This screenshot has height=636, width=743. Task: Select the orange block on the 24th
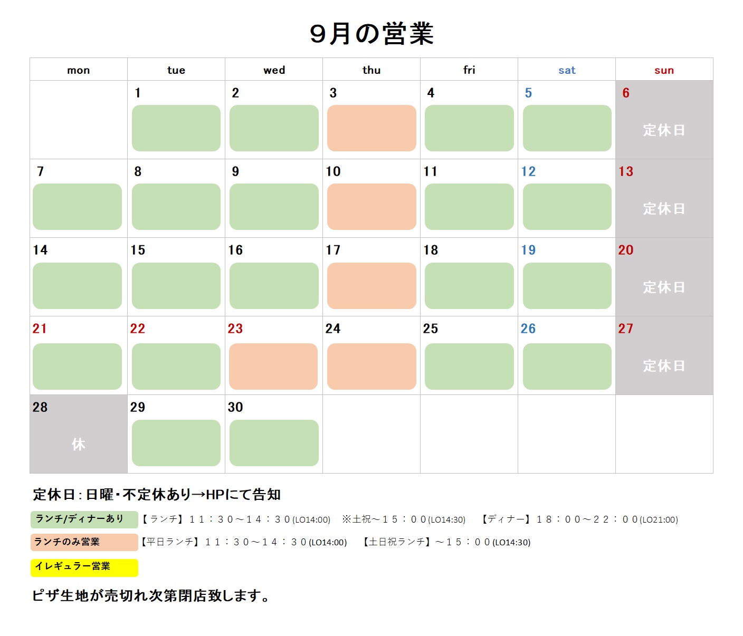[x=371, y=367]
